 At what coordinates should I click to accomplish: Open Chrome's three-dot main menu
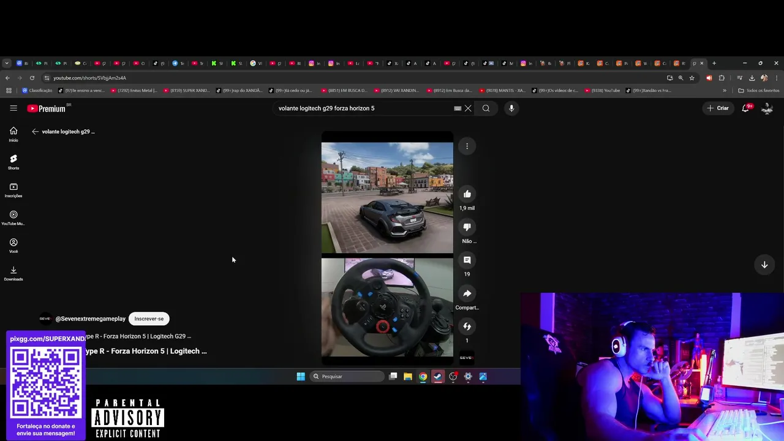[777, 78]
